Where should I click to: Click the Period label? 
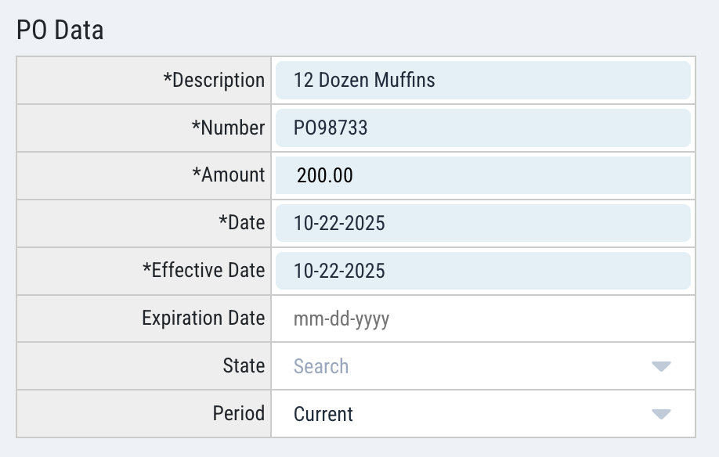(x=239, y=413)
